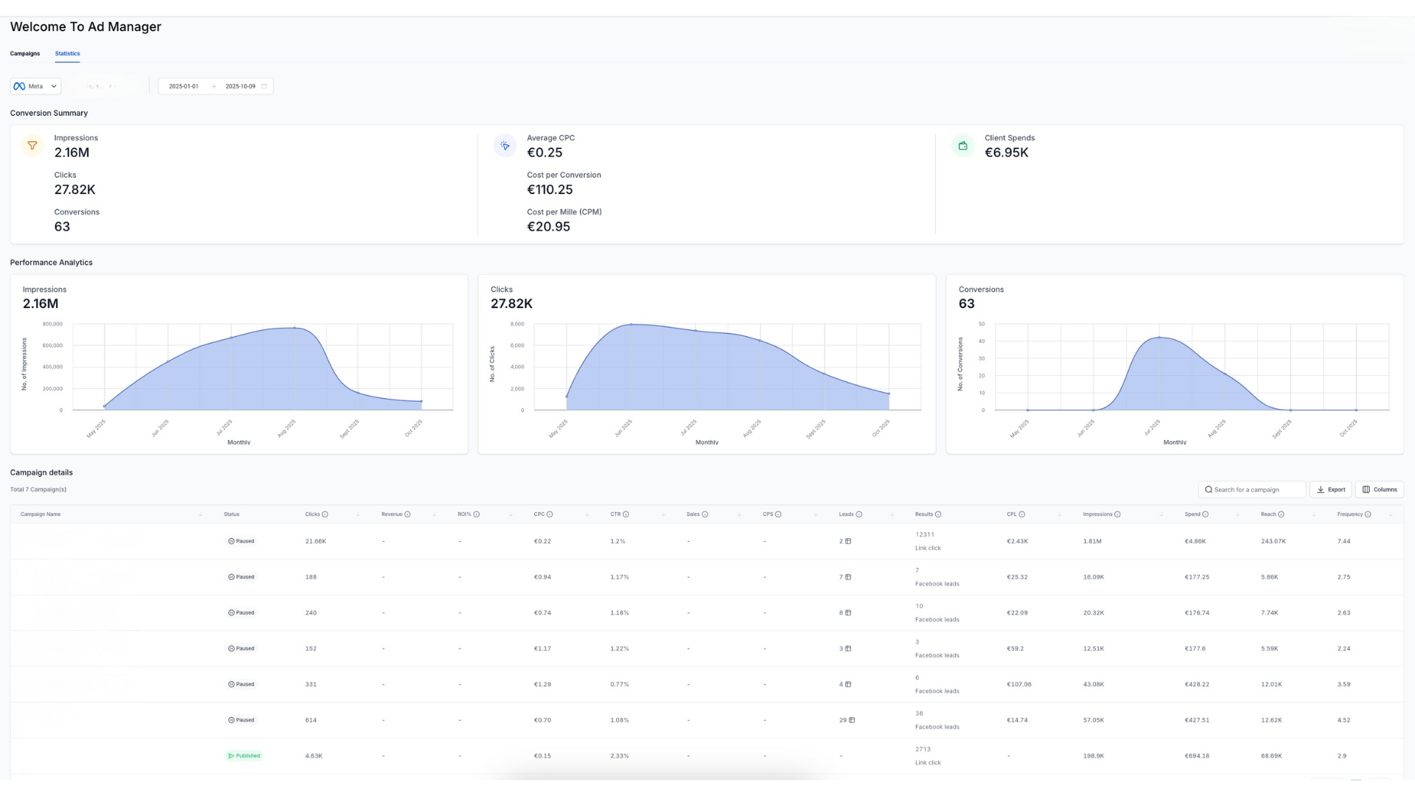This screenshot has width=1415, height=796.
Task: Click the Average CPC coin icon
Action: coord(505,145)
